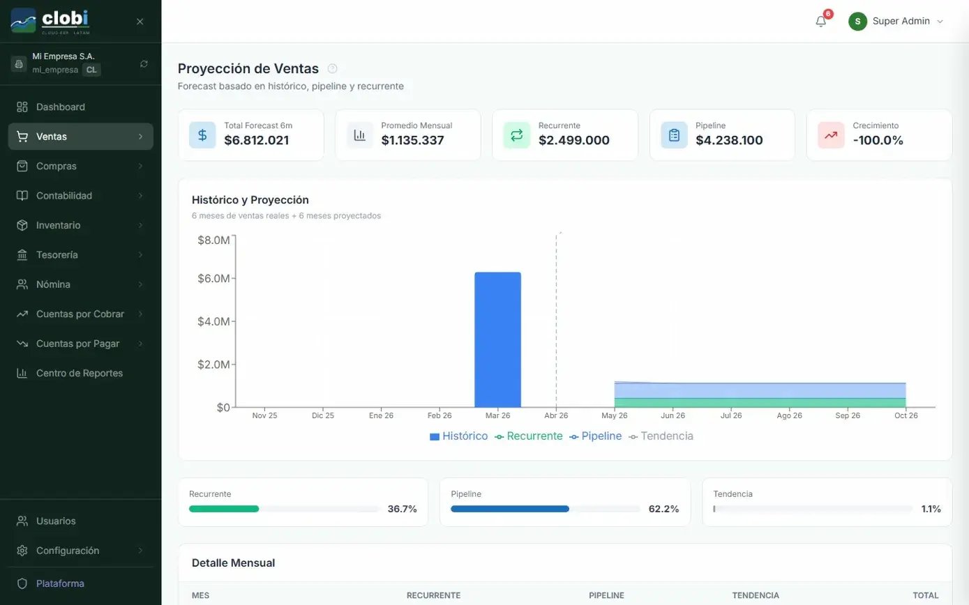The width and height of the screenshot is (969, 605).
Task: Open the notifications bell icon
Action: click(x=820, y=21)
